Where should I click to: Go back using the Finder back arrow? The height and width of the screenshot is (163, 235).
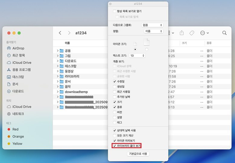tap(60, 33)
